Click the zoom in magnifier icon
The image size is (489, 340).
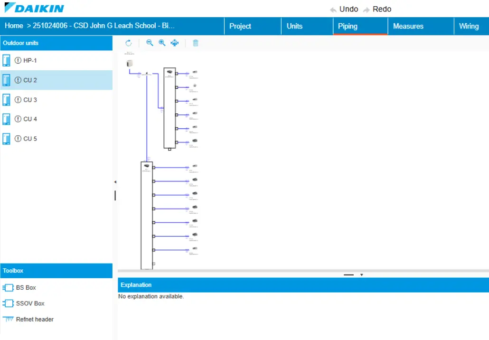162,43
